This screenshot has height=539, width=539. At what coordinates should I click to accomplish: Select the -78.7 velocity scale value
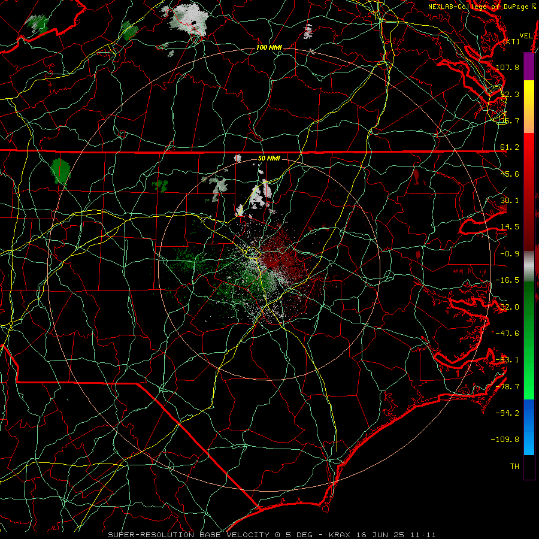click(507, 387)
